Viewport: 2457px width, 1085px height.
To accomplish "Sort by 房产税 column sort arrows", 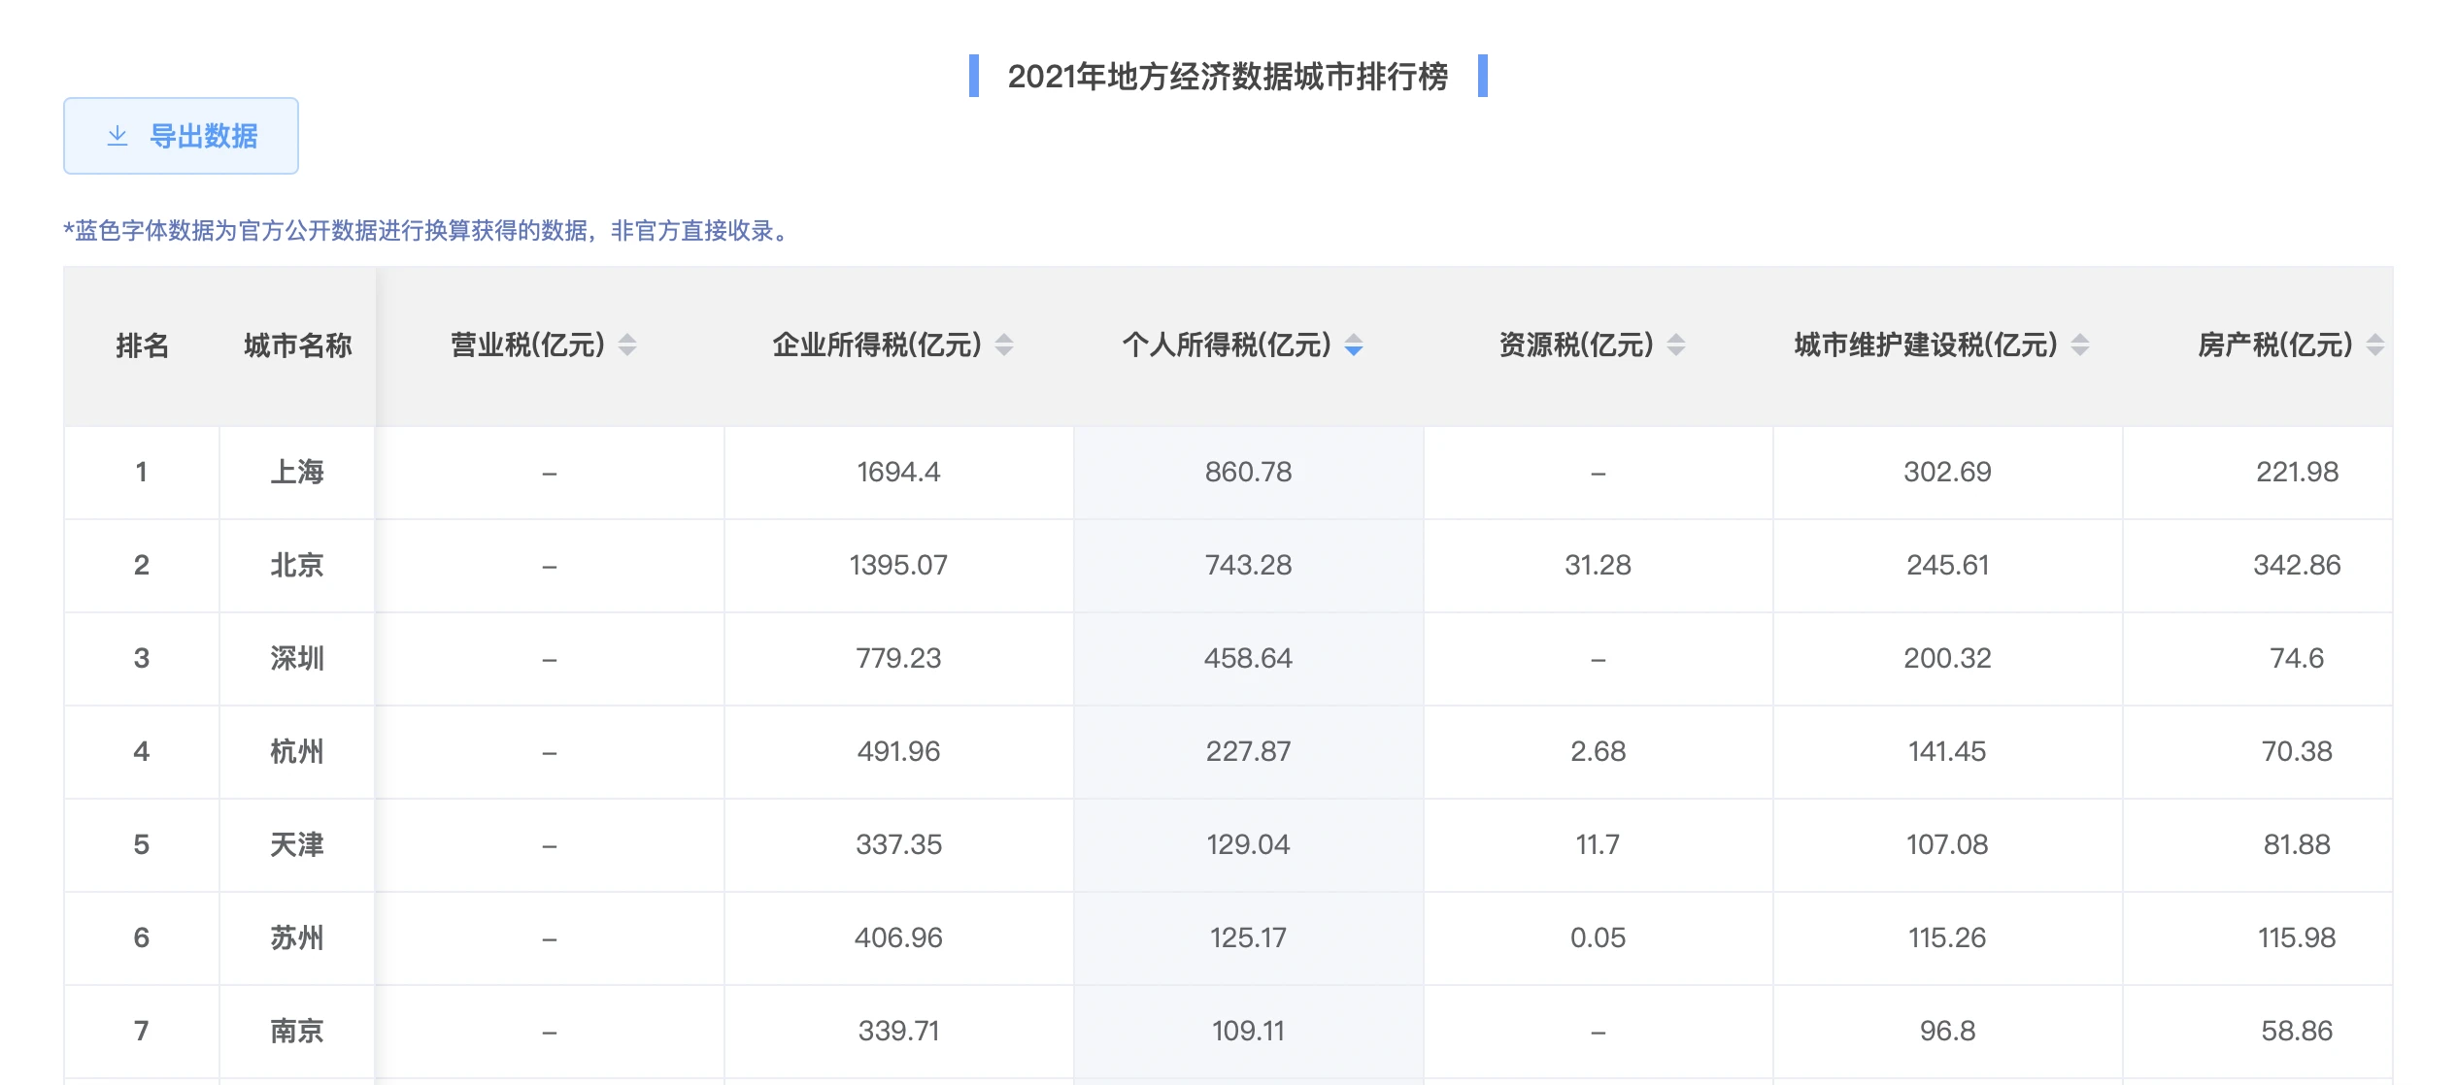I will coord(2375,345).
